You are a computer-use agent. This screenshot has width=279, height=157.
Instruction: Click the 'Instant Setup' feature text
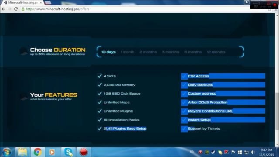(x=199, y=119)
